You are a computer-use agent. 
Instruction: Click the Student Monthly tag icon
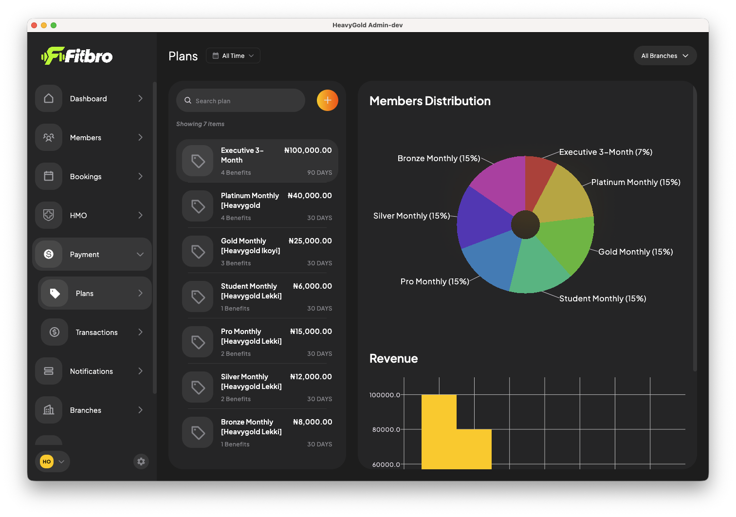tap(198, 296)
